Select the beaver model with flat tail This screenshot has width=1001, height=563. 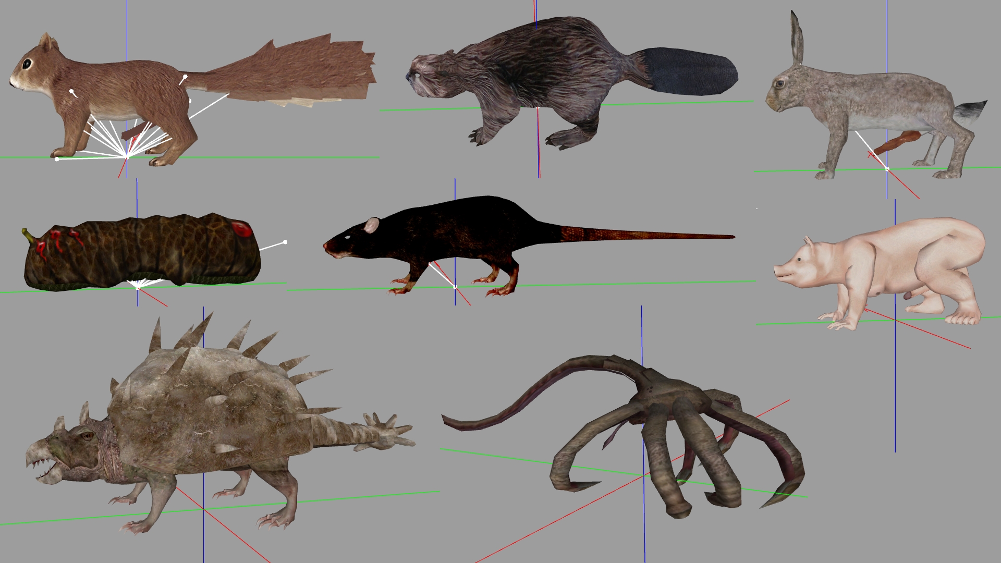pyautogui.click(x=572, y=83)
